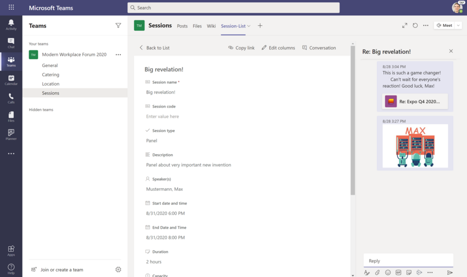Open Chat in the left rail
The image size is (467, 277).
pos(11,43)
